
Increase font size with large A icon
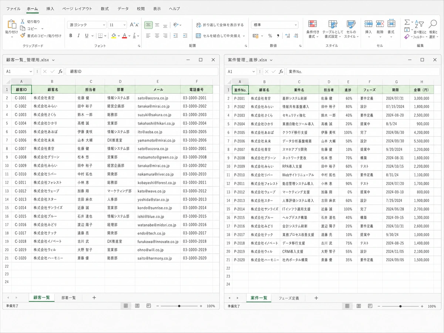click(x=132, y=25)
